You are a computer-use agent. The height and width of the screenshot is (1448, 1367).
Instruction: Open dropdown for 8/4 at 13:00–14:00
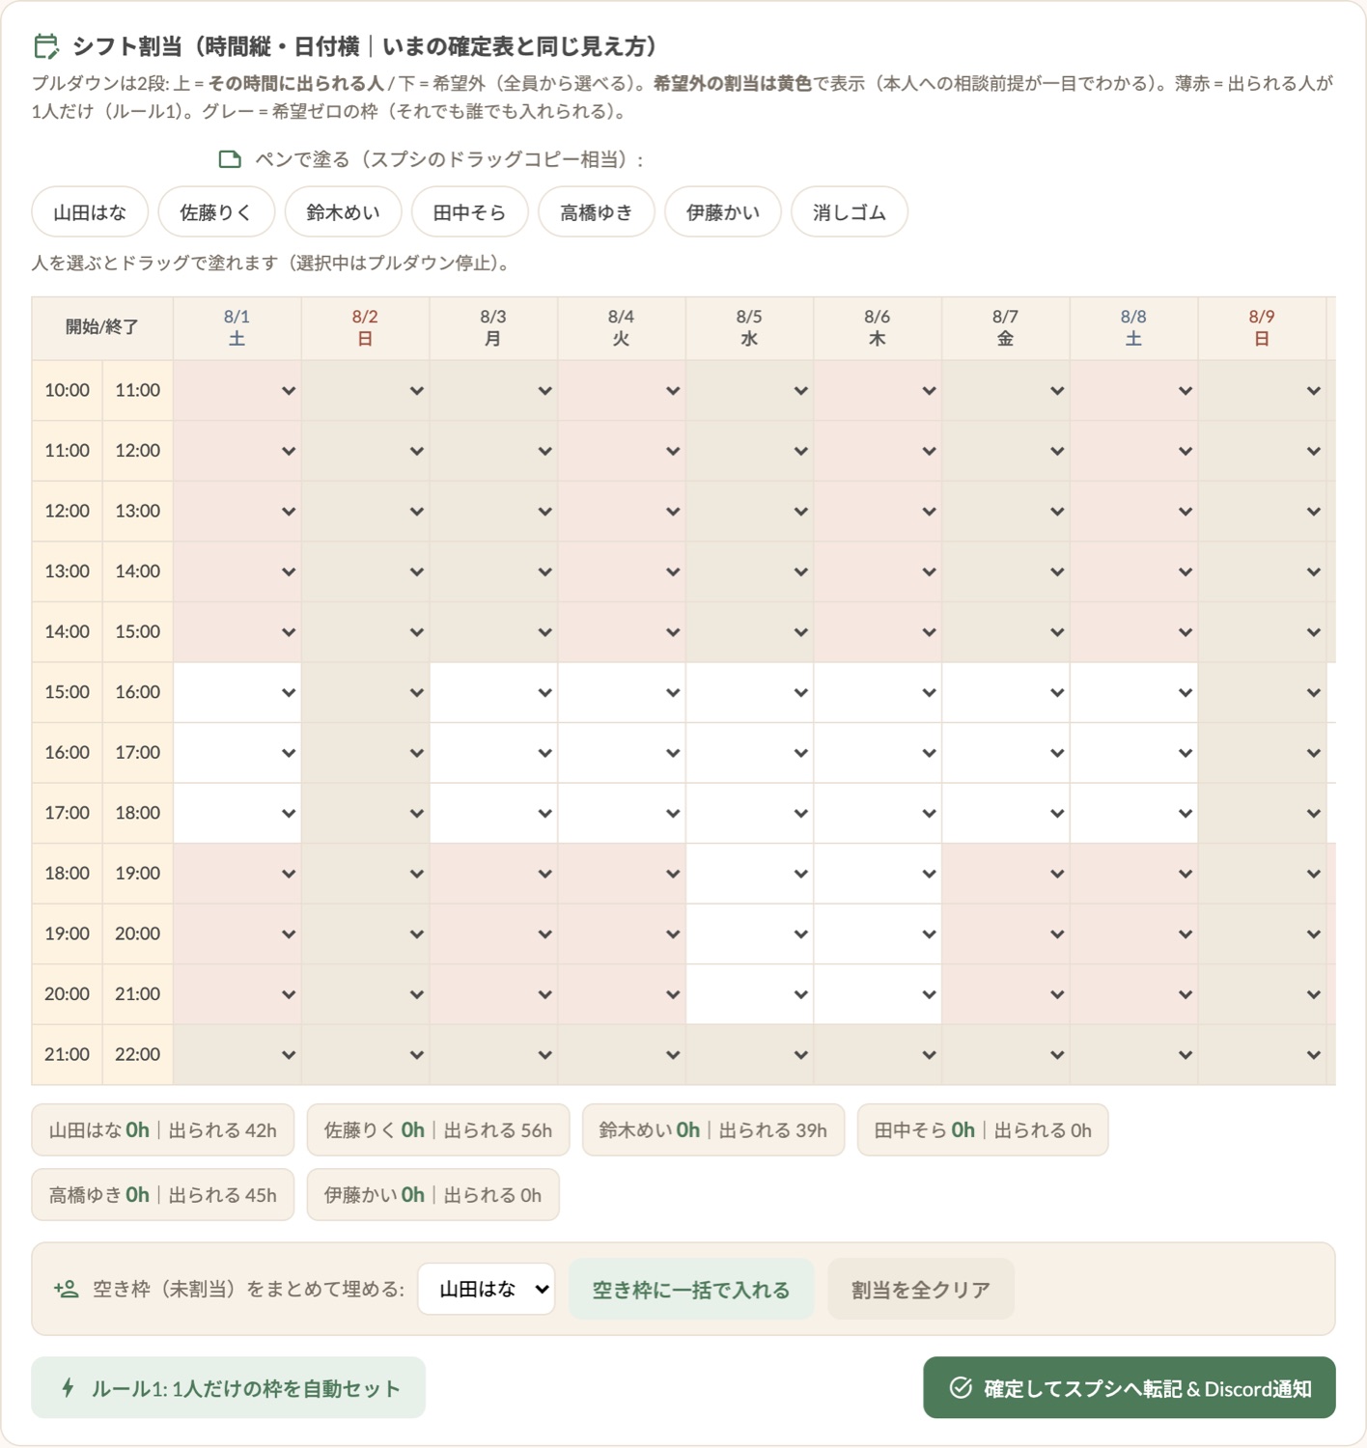(622, 571)
